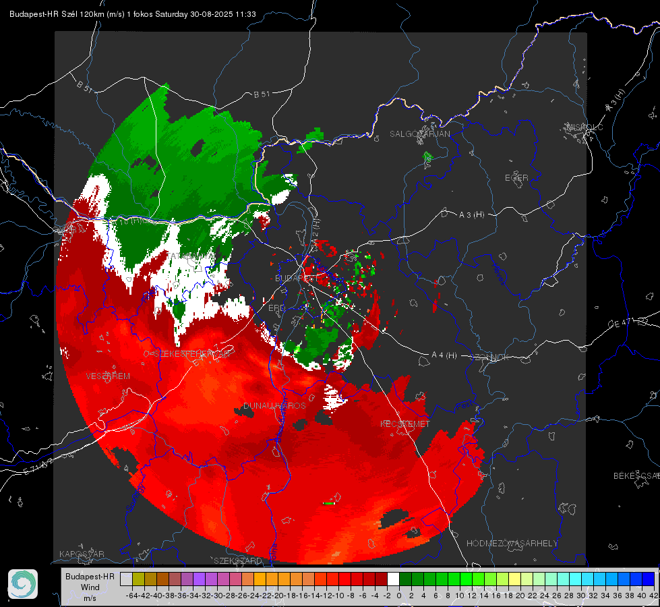Click the 30 legend value
The image size is (660, 607).
[x=581, y=596]
